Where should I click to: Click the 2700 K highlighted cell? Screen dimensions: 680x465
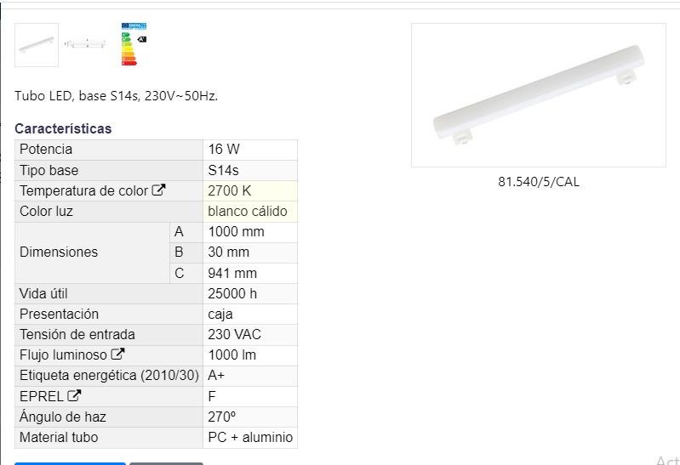point(250,190)
